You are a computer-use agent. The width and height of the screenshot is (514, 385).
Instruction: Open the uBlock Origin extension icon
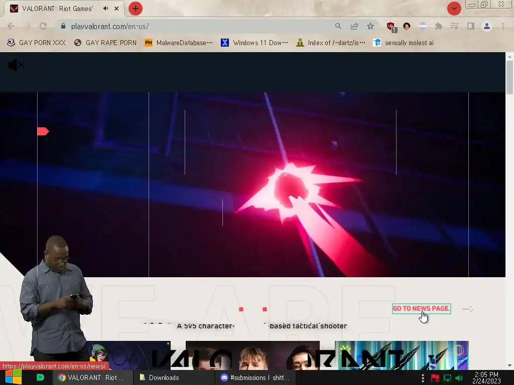(392, 27)
